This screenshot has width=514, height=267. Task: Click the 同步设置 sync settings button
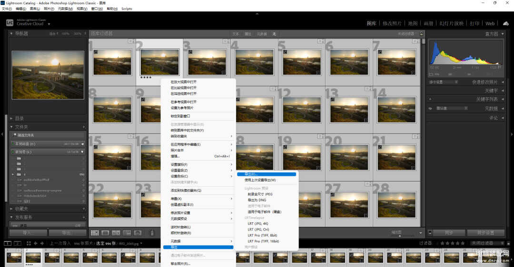coord(485,233)
